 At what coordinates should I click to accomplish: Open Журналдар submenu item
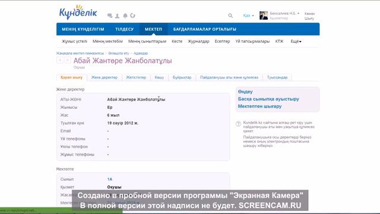coord(198,42)
